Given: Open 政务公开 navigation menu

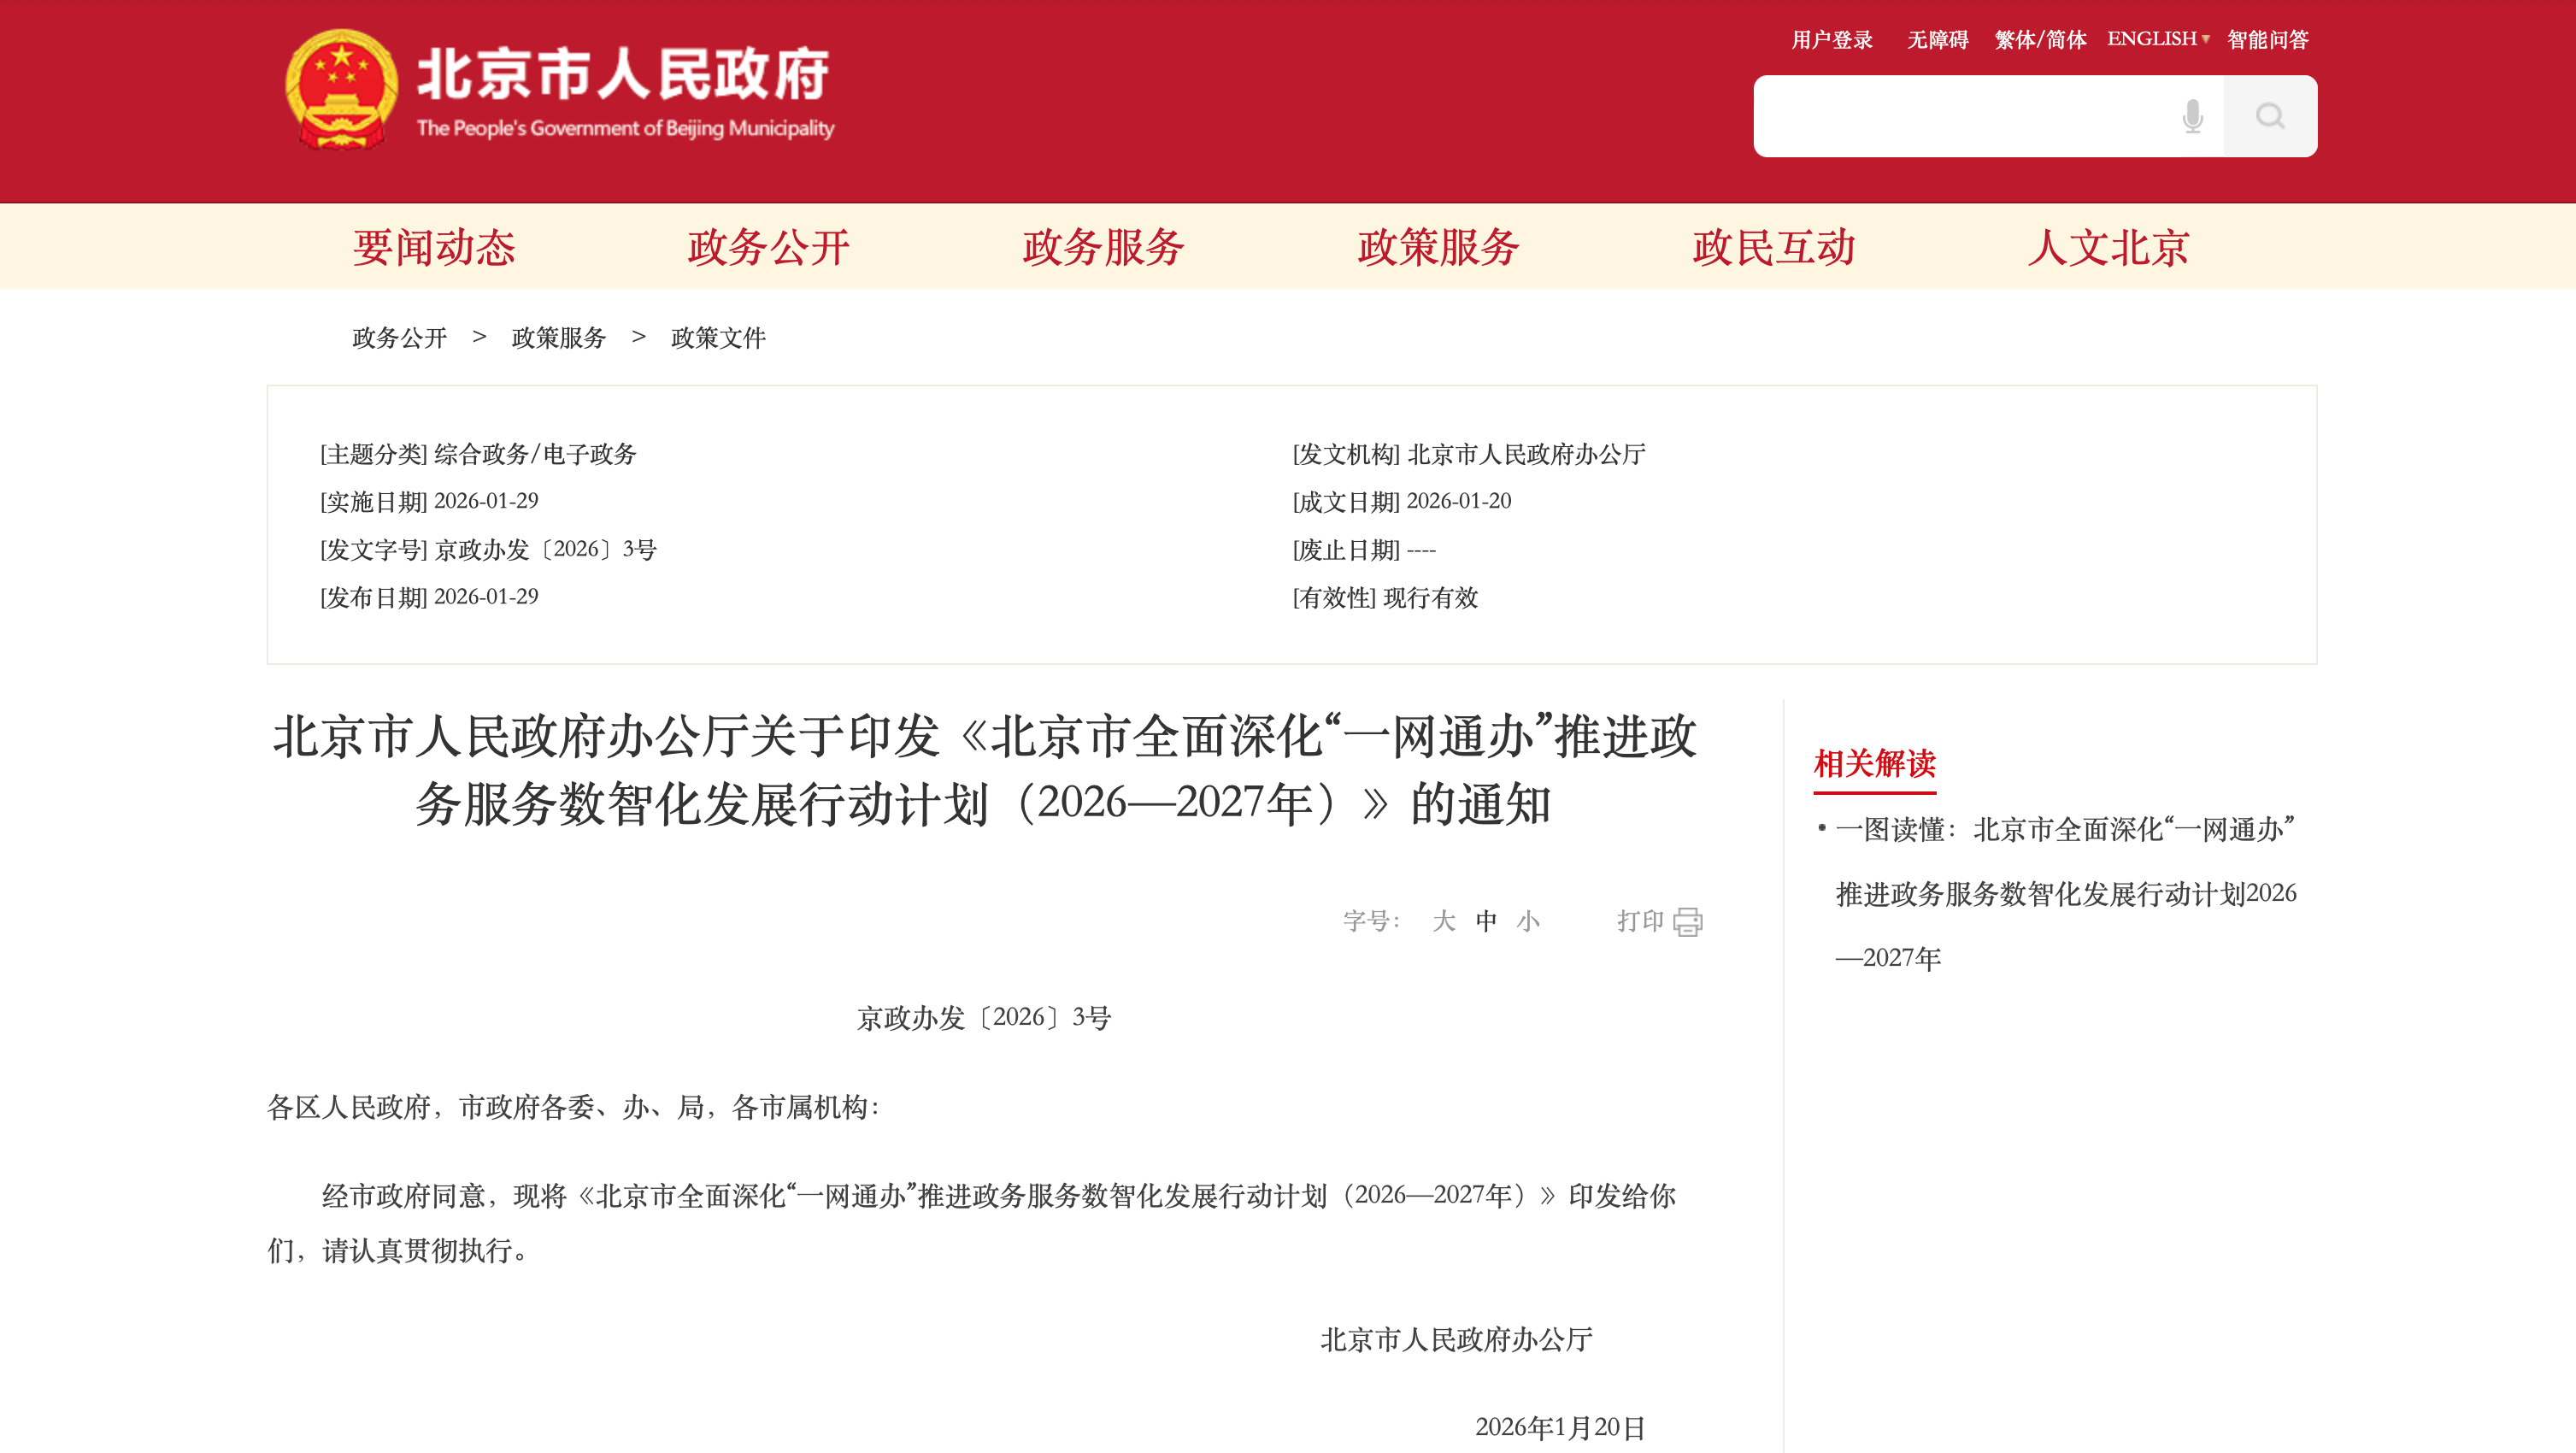Looking at the screenshot, I should pos(768,247).
